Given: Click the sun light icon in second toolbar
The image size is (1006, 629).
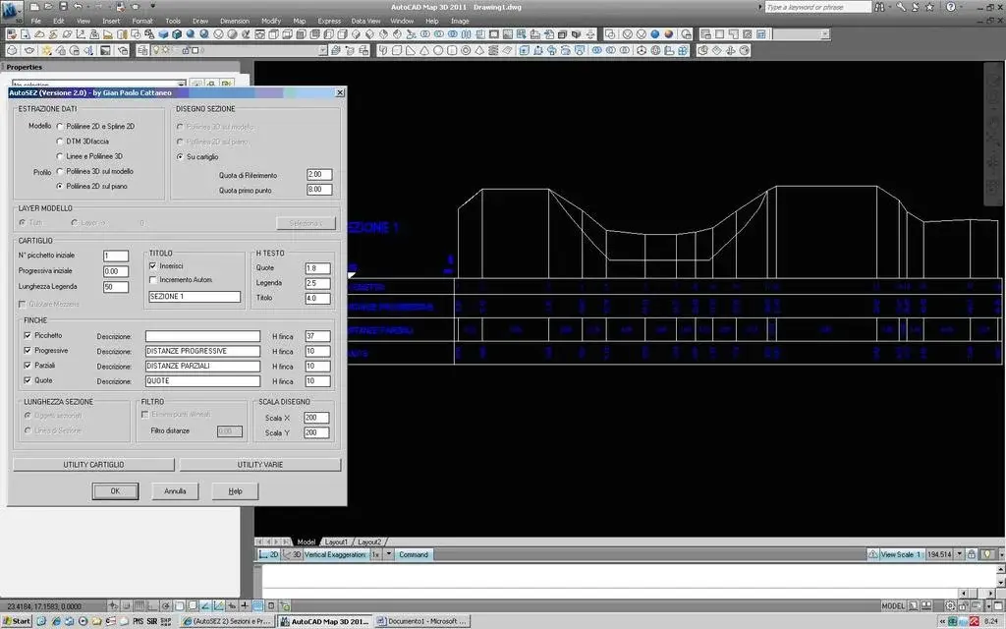Looking at the screenshot, I should [x=46, y=50].
